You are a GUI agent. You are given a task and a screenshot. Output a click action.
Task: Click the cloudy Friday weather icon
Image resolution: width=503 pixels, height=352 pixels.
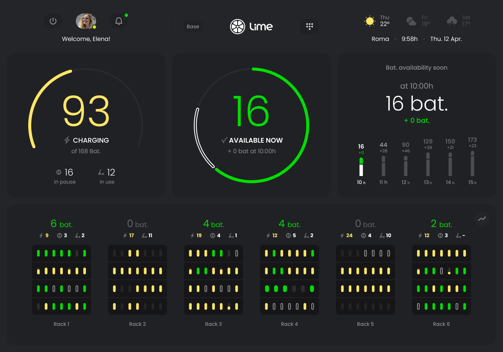pyautogui.click(x=411, y=21)
